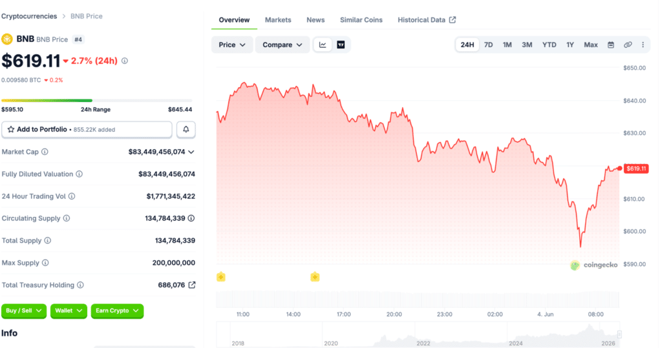Select the 1M time range
Screen dimensions: 662x348
click(507, 45)
